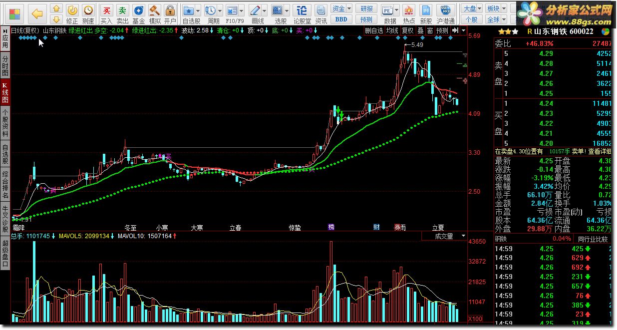Click the 个股 button

(472, 19)
